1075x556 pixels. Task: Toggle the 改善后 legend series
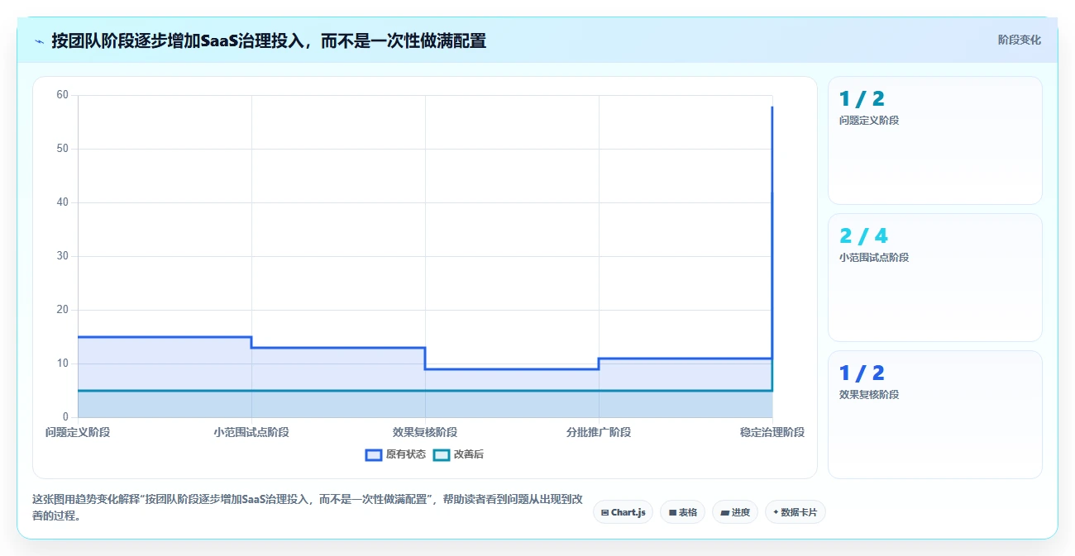point(458,454)
